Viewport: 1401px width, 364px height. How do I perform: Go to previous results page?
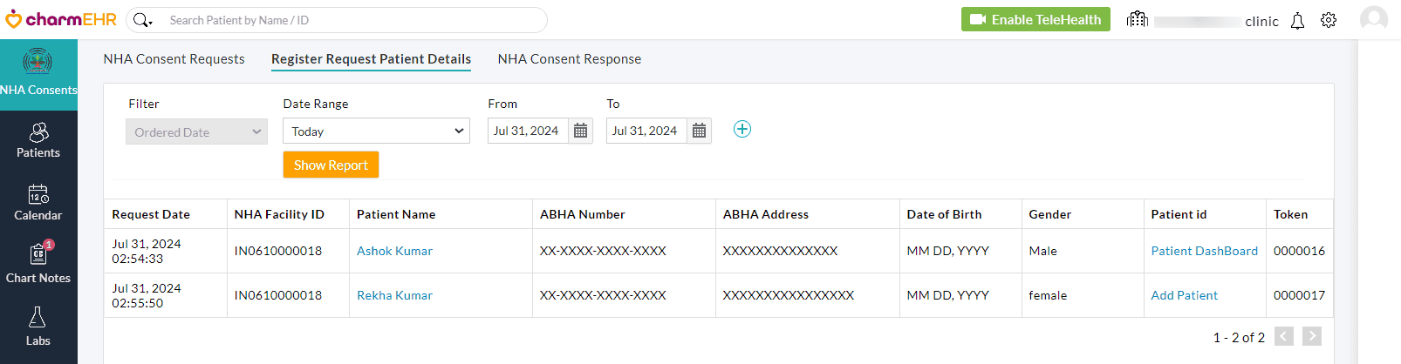[1284, 336]
